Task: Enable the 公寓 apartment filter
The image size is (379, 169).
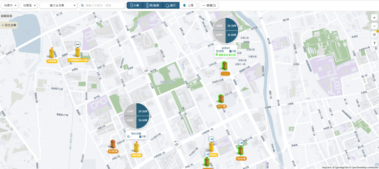Action: point(189,5)
